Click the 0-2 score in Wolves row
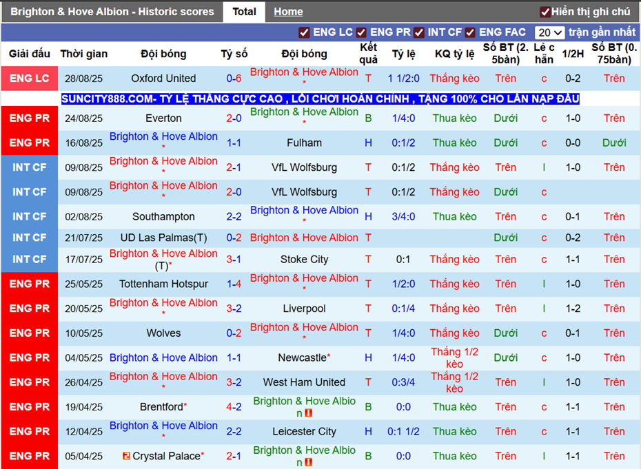The height and width of the screenshot is (469, 641). [234, 333]
